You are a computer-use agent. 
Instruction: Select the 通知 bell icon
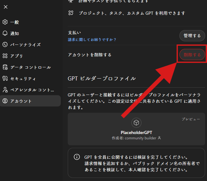(x=5, y=34)
